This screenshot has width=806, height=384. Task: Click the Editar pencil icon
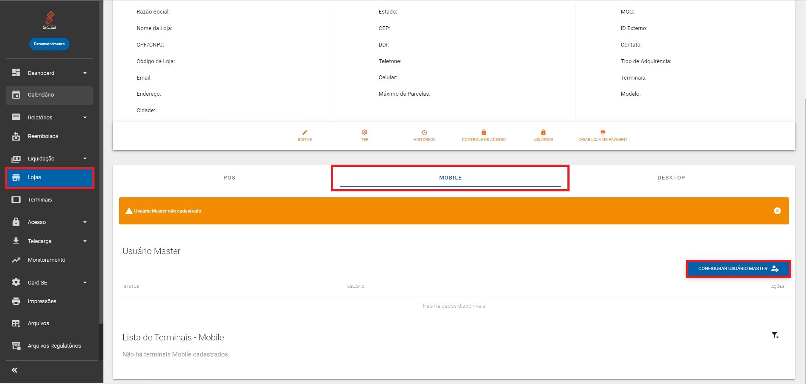click(305, 133)
